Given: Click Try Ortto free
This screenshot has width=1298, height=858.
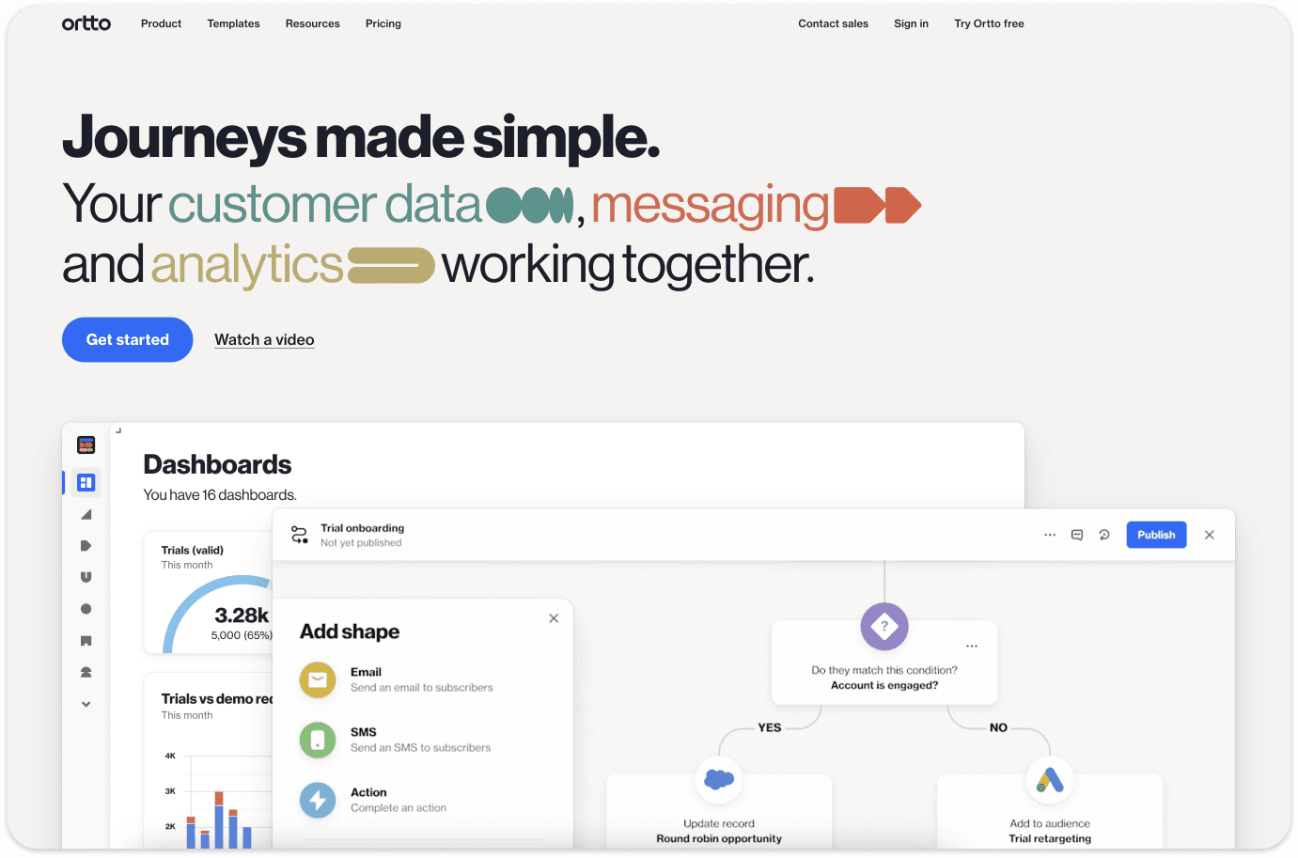Looking at the screenshot, I should coord(990,23).
